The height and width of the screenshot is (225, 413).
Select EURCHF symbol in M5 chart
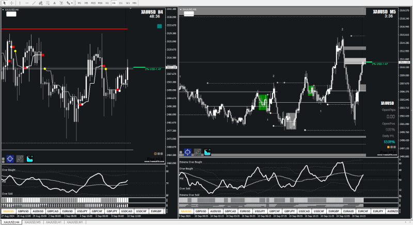[x=363, y=211]
